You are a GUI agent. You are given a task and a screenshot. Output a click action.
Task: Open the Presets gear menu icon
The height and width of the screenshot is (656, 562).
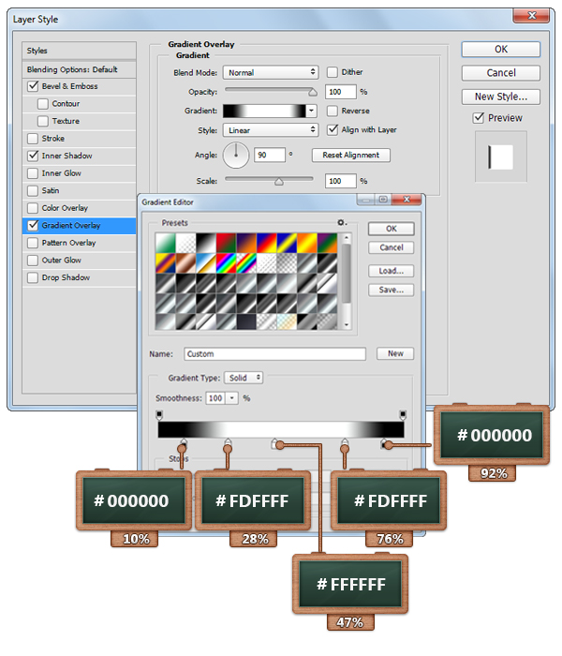point(343,222)
